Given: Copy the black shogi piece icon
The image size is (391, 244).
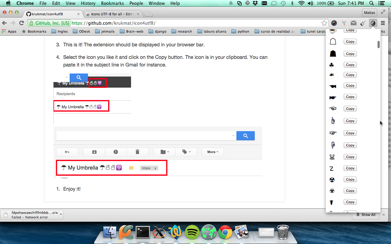Looking at the screenshot, I should (x=350, y=54).
